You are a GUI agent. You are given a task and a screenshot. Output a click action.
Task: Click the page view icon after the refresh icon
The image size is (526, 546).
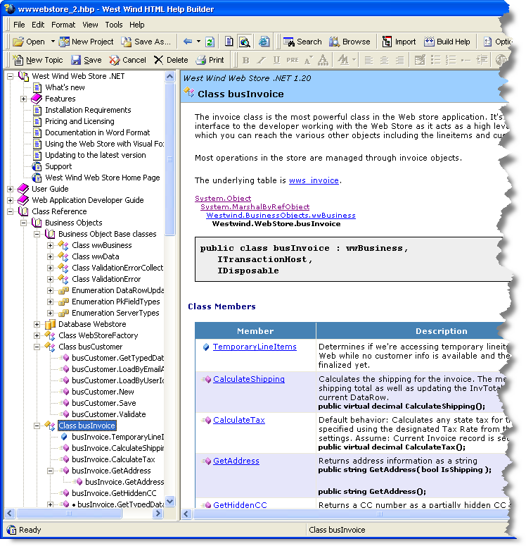[229, 42]
